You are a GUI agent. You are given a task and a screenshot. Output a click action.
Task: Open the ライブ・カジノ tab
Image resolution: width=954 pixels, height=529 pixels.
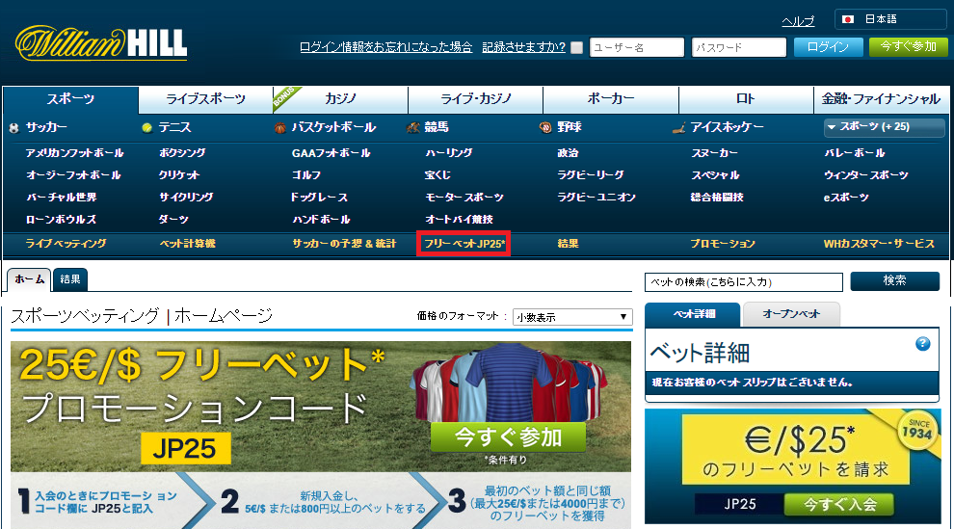coord(476,99)
